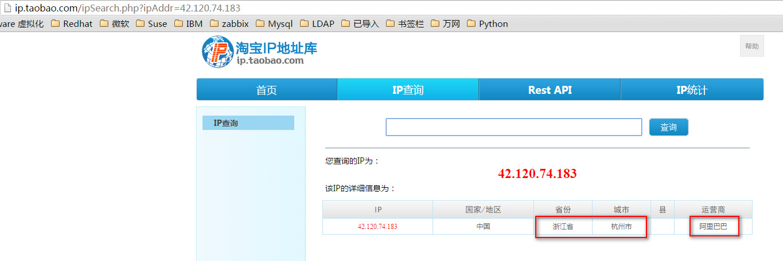Open the Suse bookmark folder
The image size is (783, 261).
coord(151,24)
